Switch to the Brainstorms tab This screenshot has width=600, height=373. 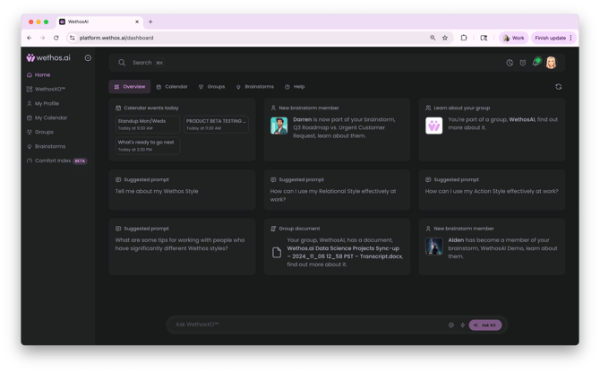pos(255,87)
